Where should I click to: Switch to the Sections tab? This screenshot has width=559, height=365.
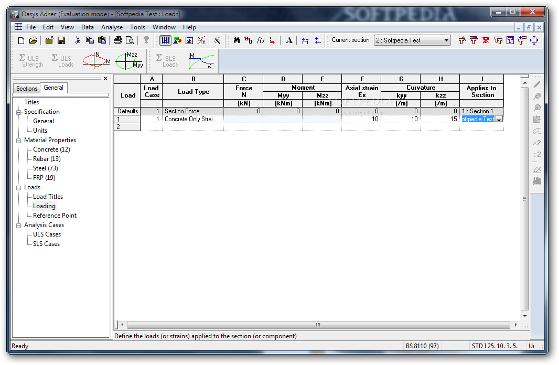tap(27, 89)
